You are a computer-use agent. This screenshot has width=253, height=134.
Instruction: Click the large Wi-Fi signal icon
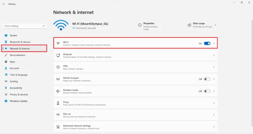(x=61, y=25)
